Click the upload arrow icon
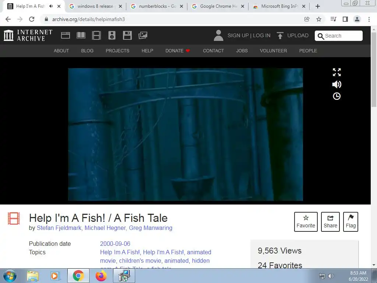The width and height of the screenshot is (377, 283). coord(280,36)
